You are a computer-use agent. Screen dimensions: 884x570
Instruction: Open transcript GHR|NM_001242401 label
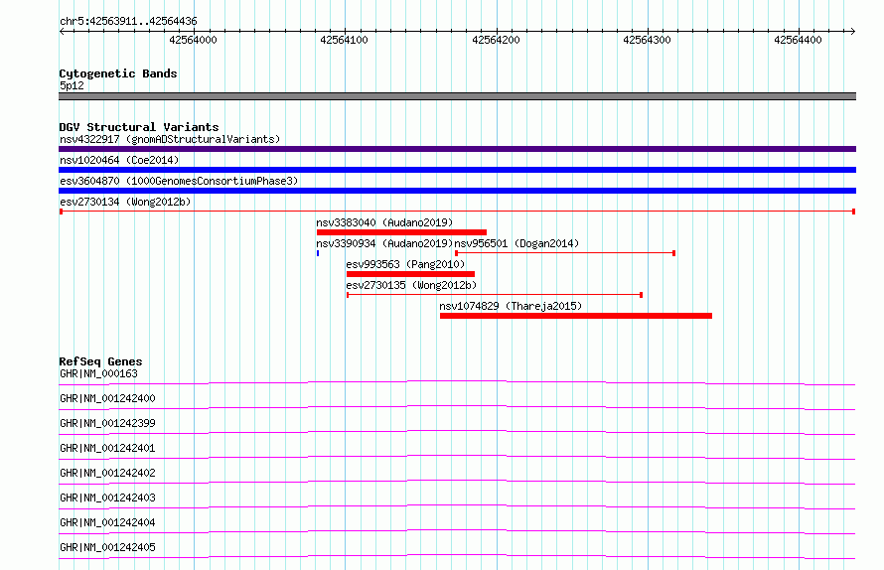pos(107,448)
